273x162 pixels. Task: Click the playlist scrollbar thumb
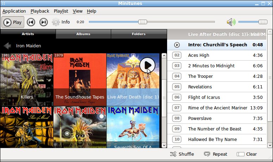(x=270, y=77)
